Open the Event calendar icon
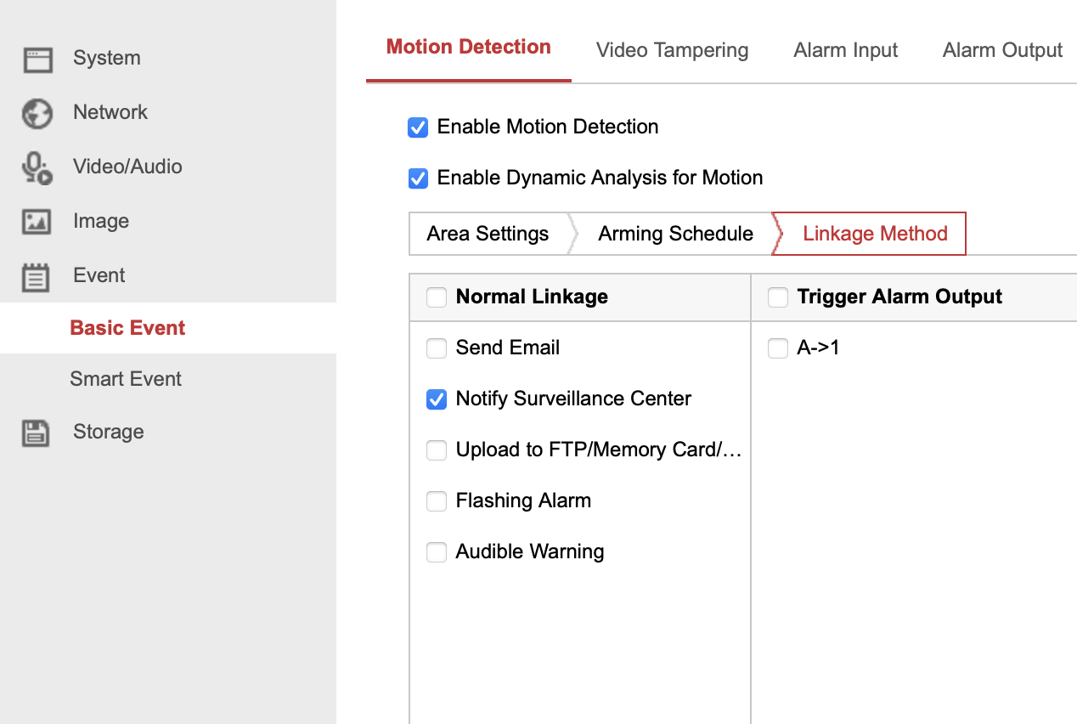 click(x=37, y=275)
